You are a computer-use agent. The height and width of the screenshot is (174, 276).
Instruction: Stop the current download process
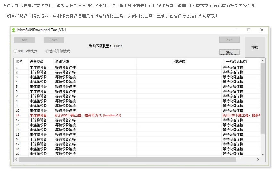[229, 52]
